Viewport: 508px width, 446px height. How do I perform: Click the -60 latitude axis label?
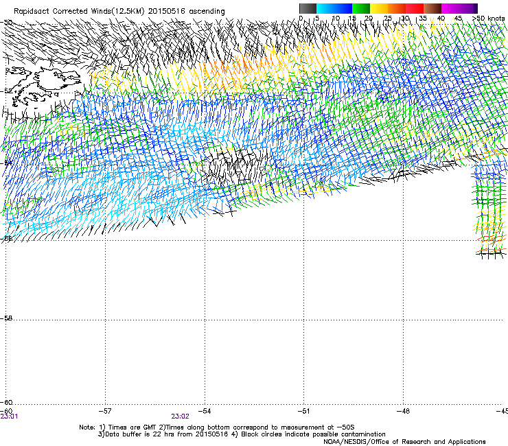[x=6, y=402]
